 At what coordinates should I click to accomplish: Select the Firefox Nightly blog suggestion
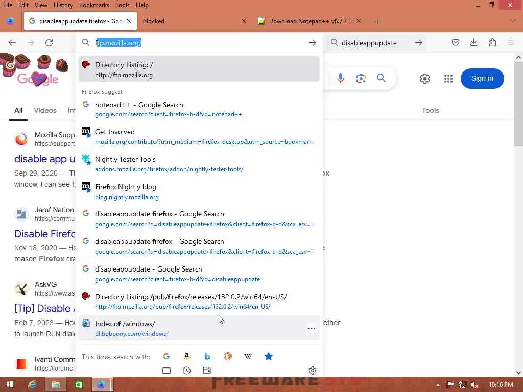pos(199,192)
